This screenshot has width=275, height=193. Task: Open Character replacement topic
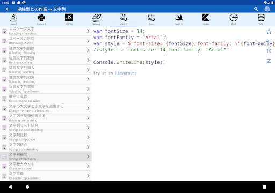pyautogui.click(x=46, y=176)
